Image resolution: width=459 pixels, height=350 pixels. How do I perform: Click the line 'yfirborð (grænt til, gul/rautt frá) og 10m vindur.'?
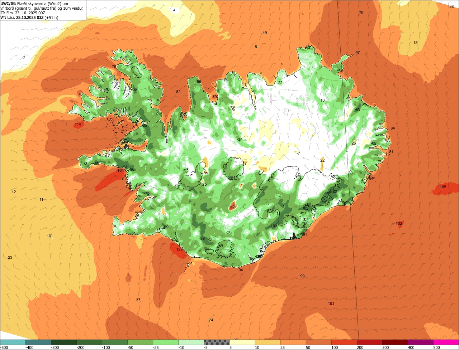[42, 8]
